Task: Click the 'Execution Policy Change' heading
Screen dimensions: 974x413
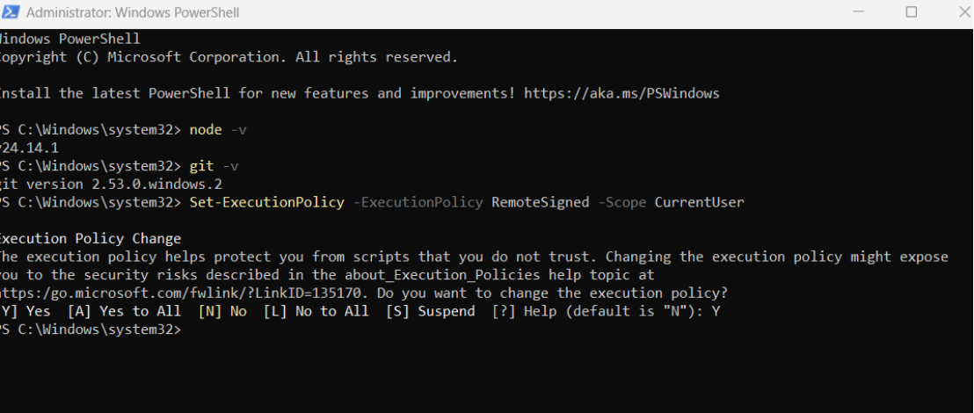Action: point(90,239)
